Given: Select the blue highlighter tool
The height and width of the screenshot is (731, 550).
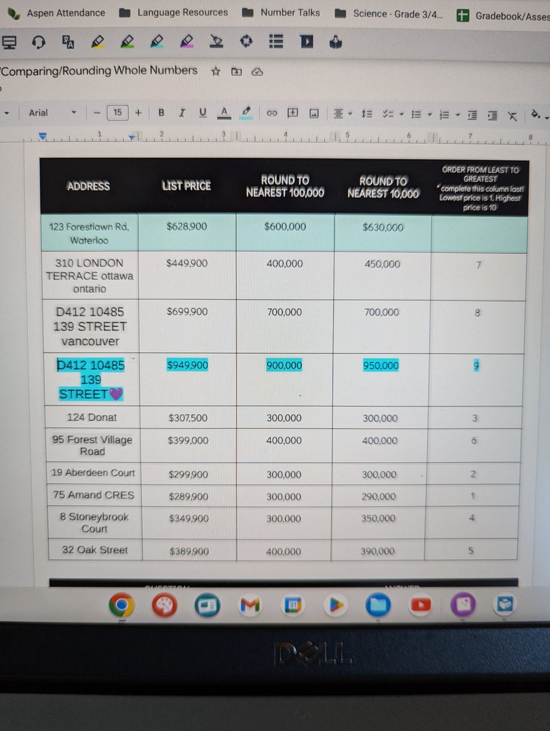Looking at the screenshot, I should (156, 41).
